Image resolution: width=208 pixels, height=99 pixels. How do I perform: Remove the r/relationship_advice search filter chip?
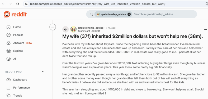[x=129, y=14]
